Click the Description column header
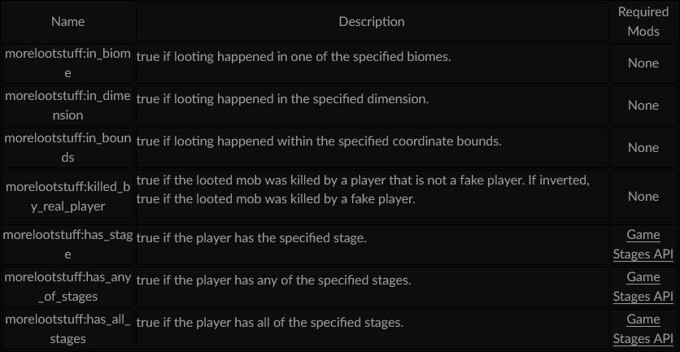This screenshot has width=680, height=352. click(372, 22)
